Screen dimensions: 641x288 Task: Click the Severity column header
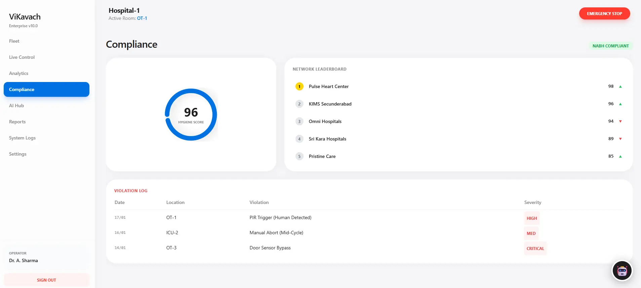533,202
